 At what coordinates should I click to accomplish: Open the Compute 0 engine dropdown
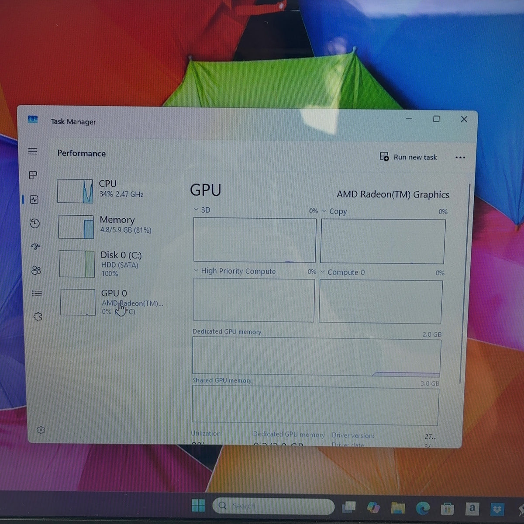(322, 272)
